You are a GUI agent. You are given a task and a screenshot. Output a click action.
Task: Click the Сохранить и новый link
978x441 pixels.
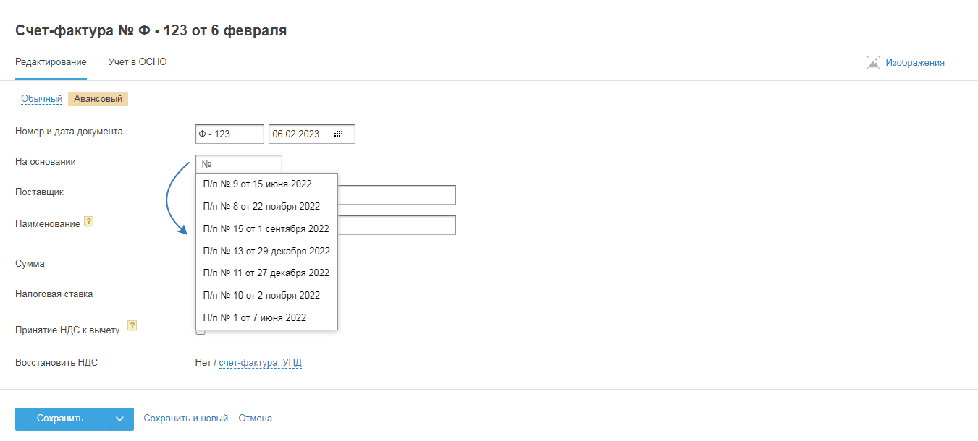(186, 419)
